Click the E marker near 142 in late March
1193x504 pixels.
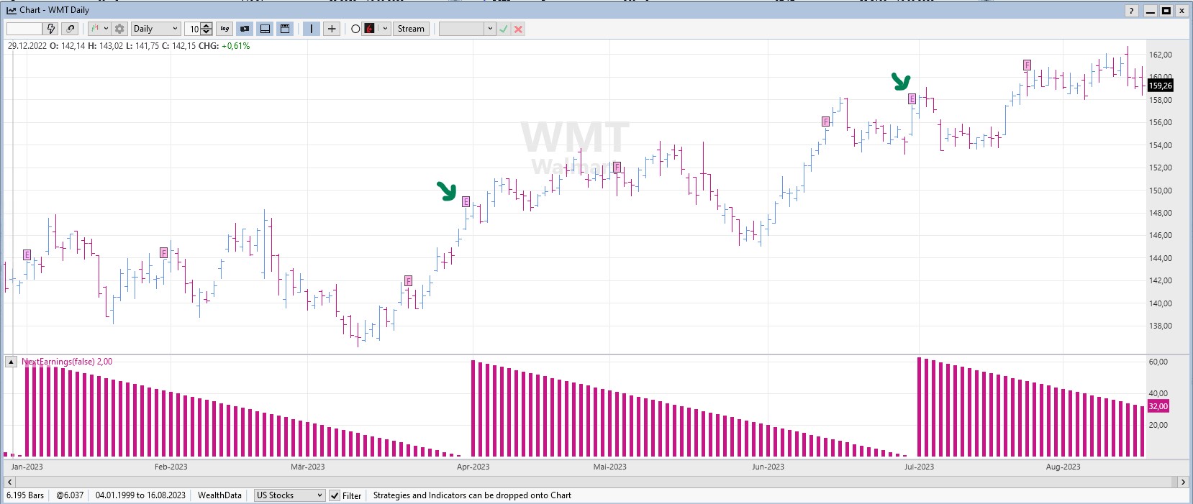coord(409,280)
